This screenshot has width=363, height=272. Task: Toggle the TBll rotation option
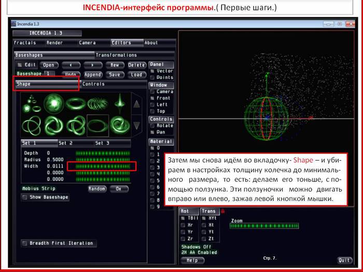[183, 218]
